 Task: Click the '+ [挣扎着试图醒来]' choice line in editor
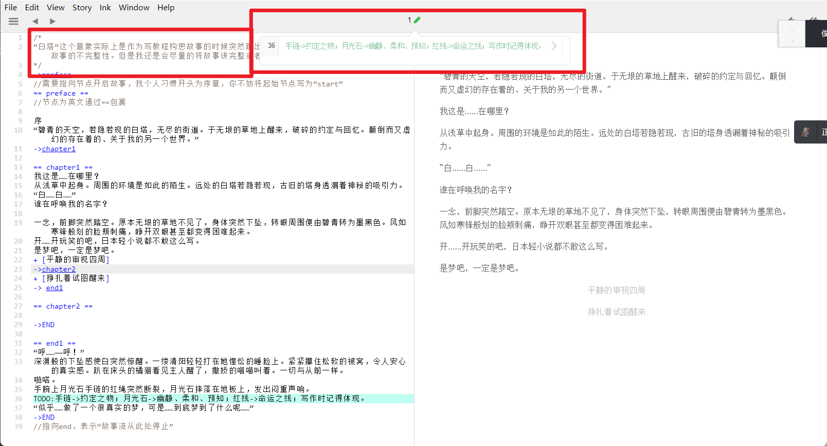click(71, 278)
